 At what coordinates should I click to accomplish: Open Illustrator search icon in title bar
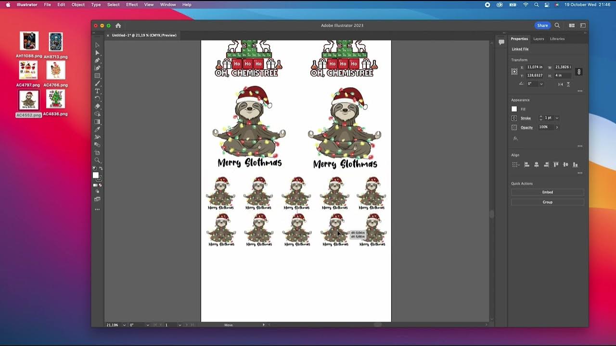click(557, 25)
